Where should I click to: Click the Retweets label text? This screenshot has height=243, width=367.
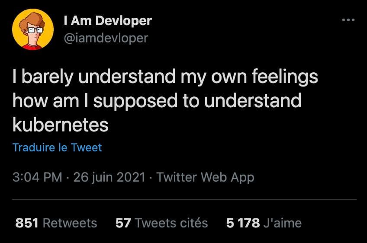70,223
